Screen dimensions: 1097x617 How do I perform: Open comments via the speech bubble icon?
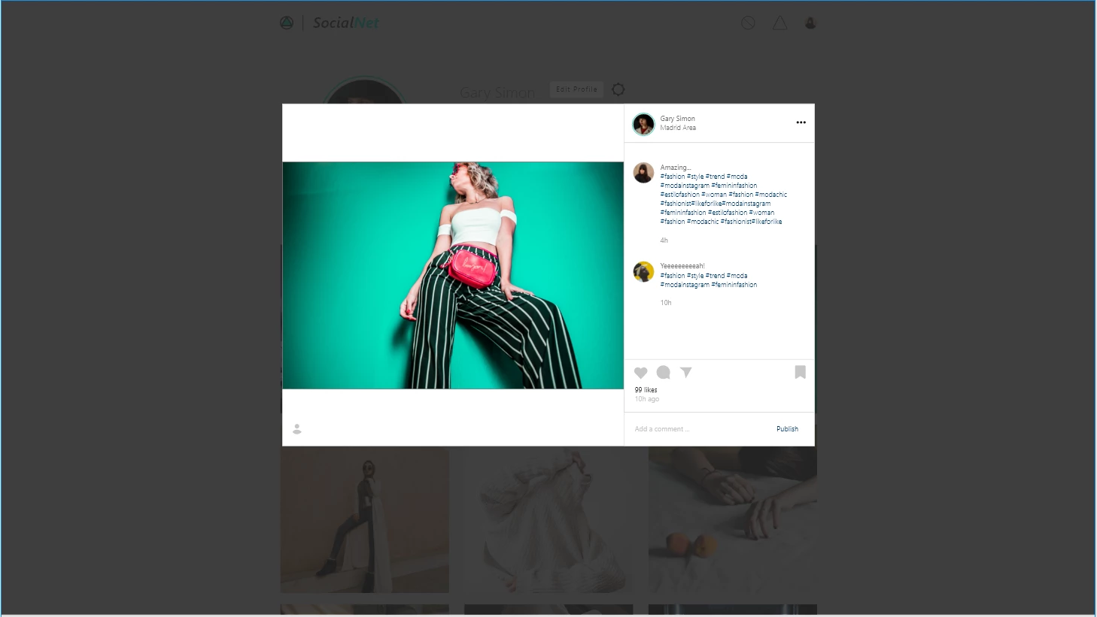664,373
